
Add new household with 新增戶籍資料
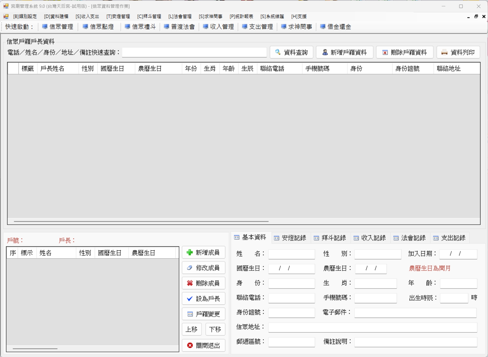coord(344,52)
